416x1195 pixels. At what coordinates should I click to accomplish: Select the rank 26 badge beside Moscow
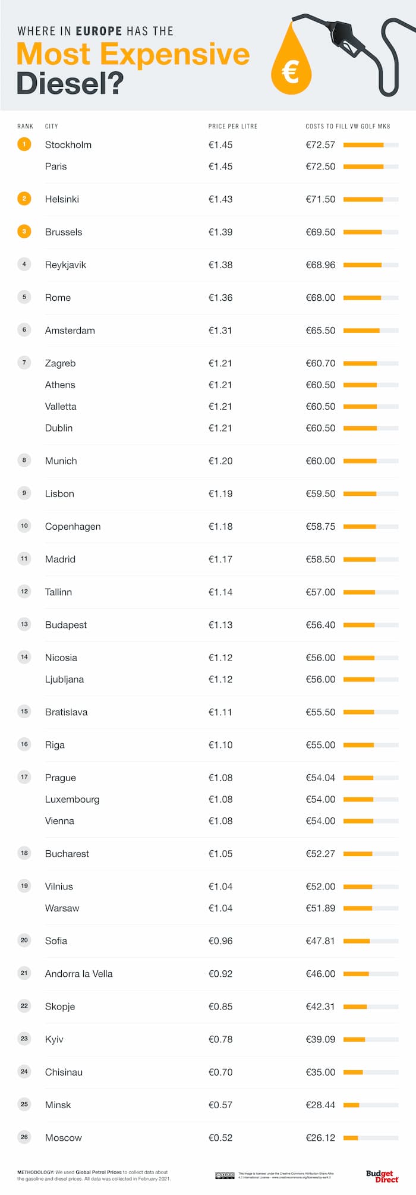tap(24, 1137)
